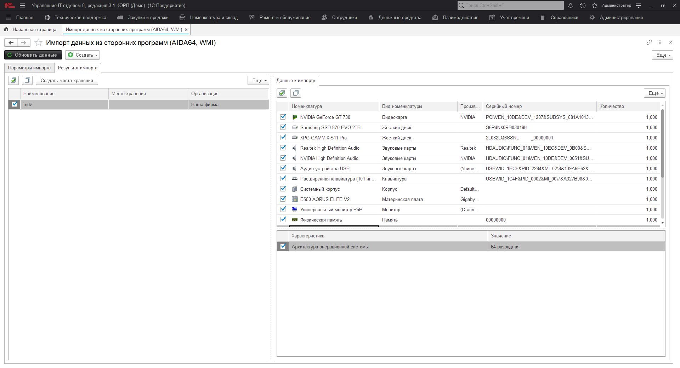Click the get link icon
Image resolution: width=680 pixels, height=368 pixels.
(649, 42)
